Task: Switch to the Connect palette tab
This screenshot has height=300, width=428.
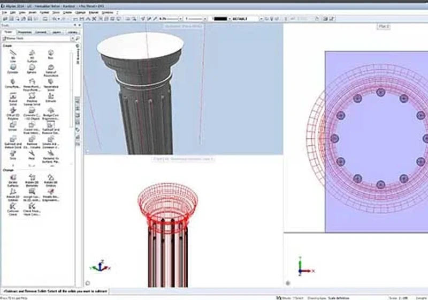Action: [41, 32]
